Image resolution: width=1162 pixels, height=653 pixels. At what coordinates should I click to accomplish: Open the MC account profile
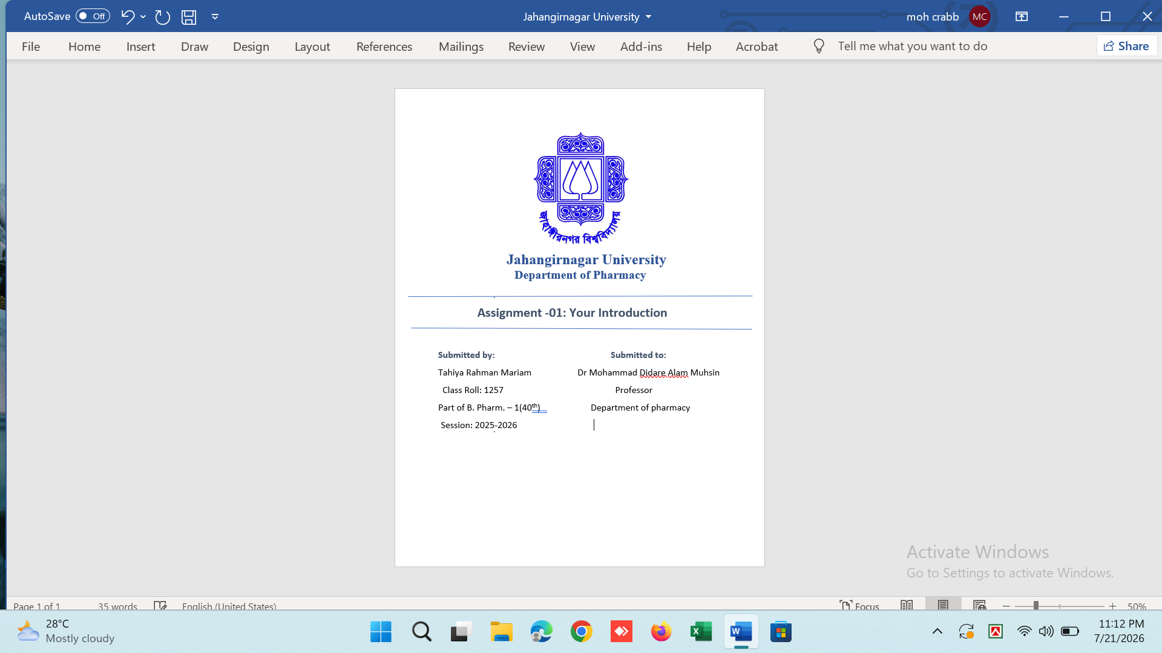[x=979, y=16]
